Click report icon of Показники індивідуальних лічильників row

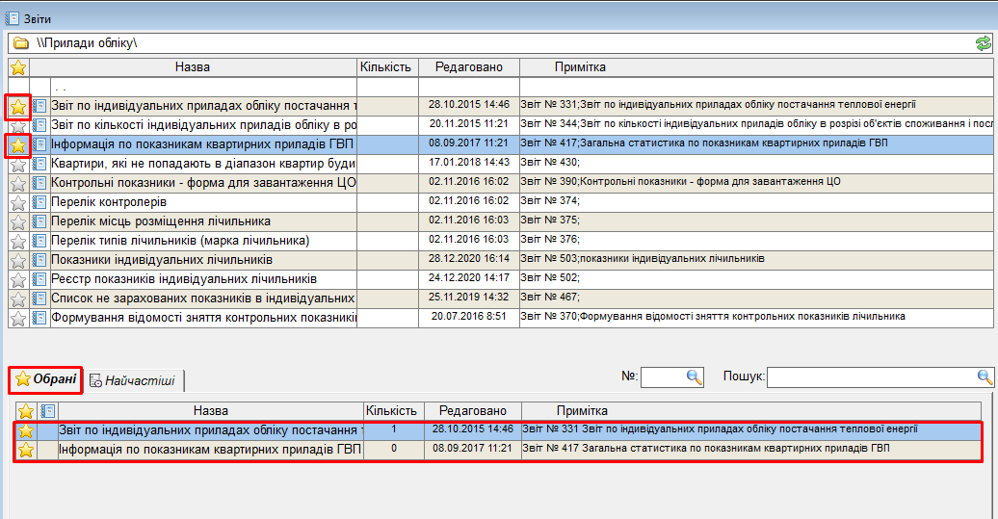(x=39, y=260)
